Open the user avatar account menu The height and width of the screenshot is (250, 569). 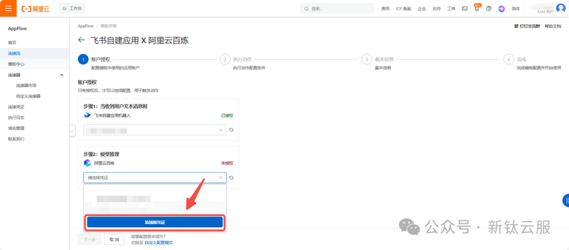click(x=560, y=8)
